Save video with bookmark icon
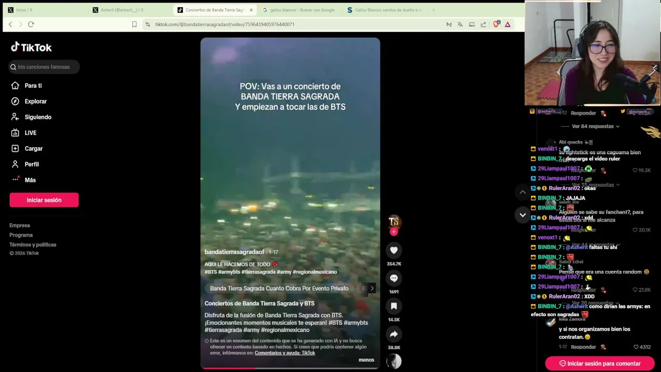 coord(394,306)
